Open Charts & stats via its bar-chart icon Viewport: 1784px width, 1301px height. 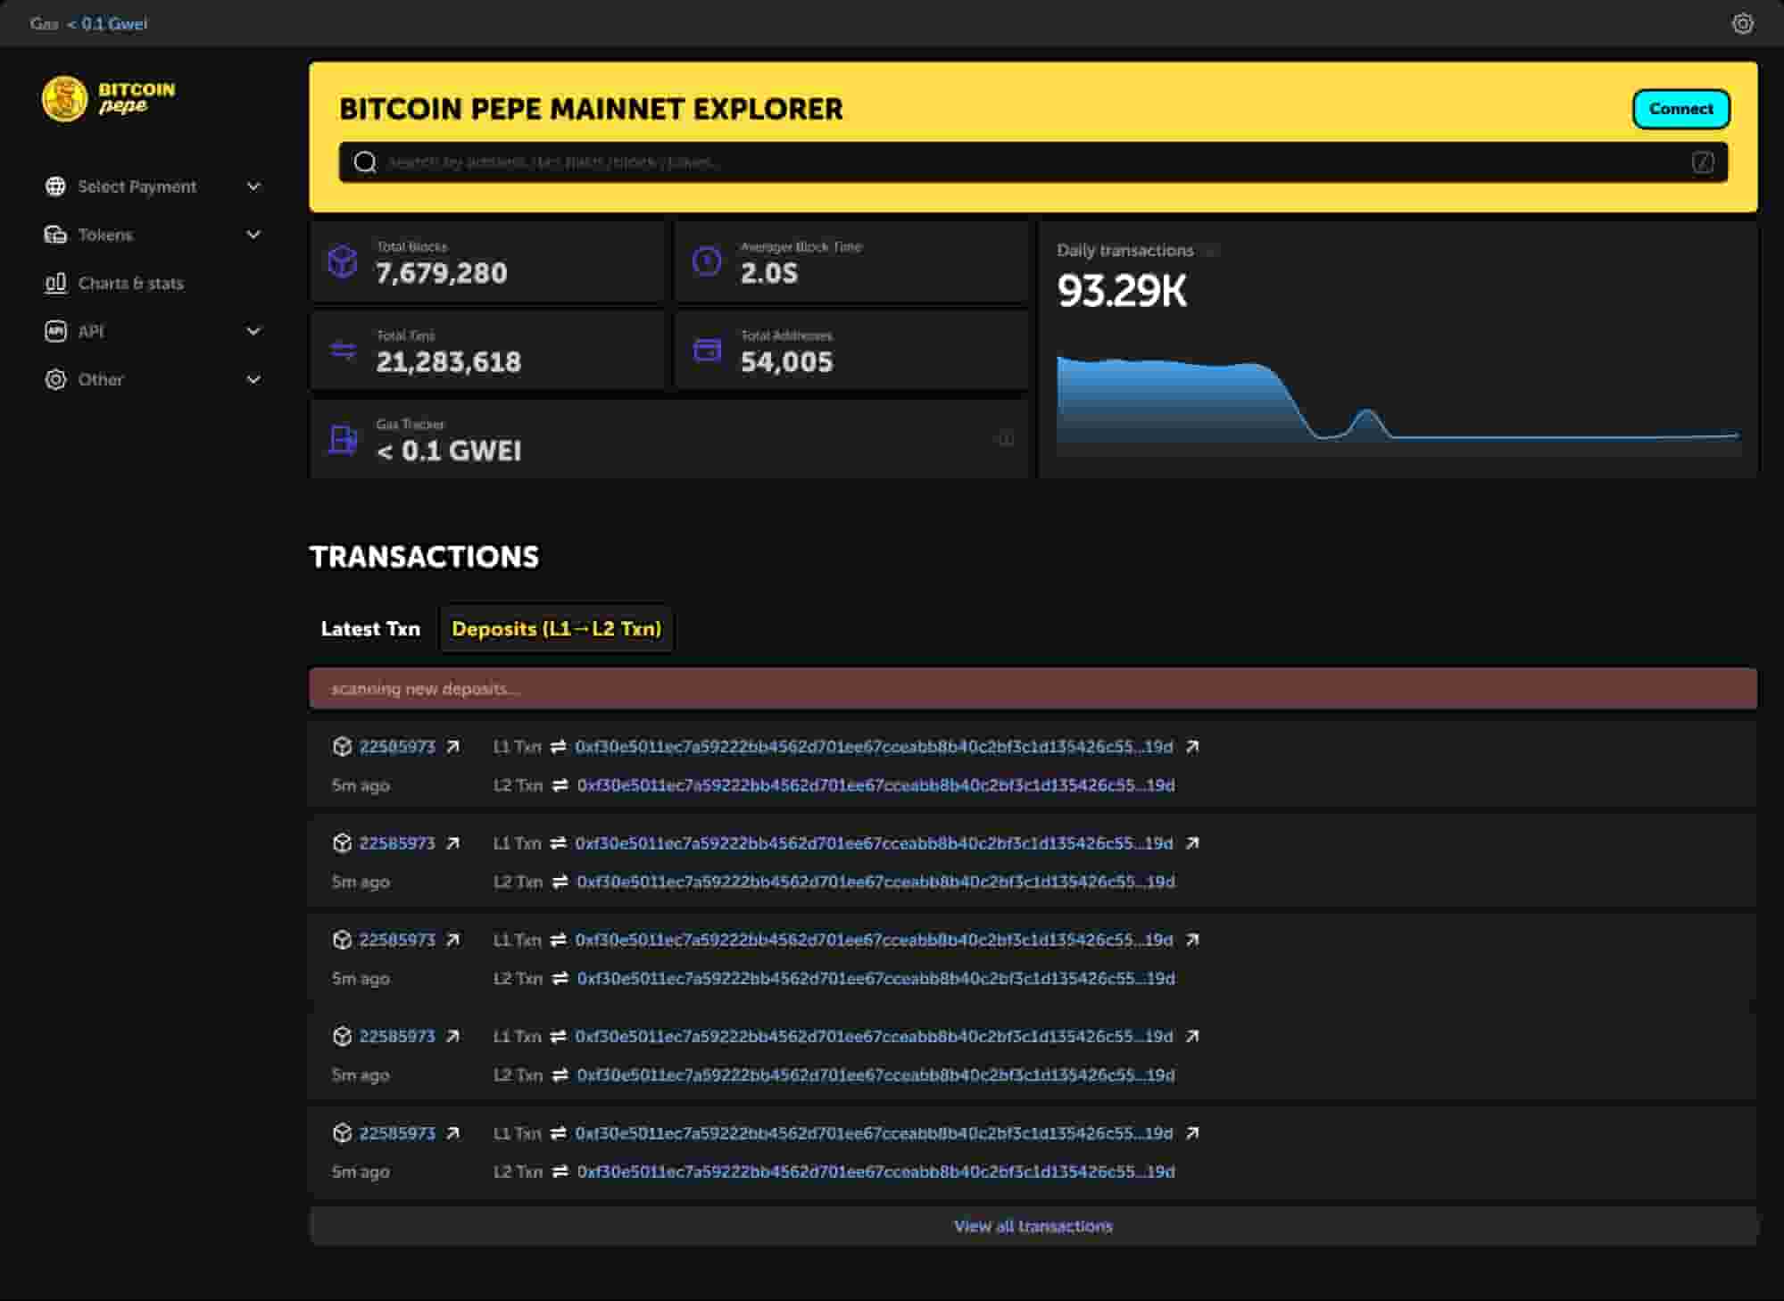point(56,283)
